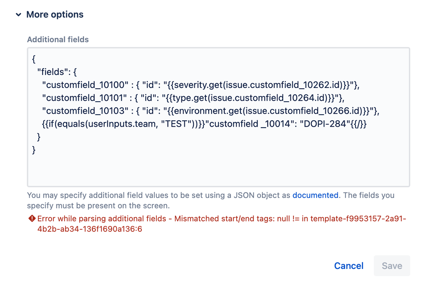Click the Save button
The height and width of the screenshot is (281, 430).
[x=392, y=266]
